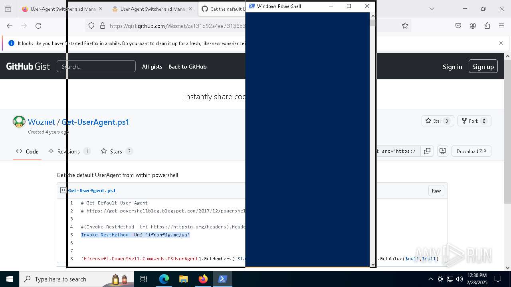
Task: Open the network tray icon
Action: [x=450, y=279]
